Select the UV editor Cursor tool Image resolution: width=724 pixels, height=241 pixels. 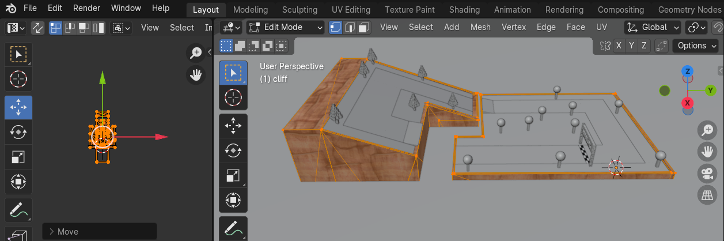tap(18, 79)
